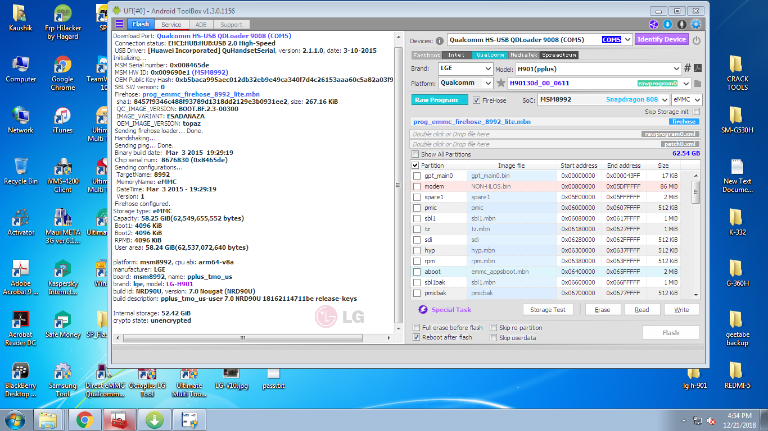Viewport: 768px width, 431px height.
Task: Switch to the Support tab
Action: pos(231,25)
